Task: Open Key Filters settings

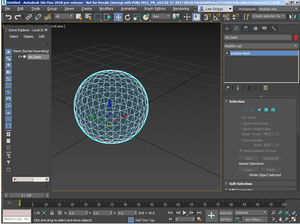Action: 254,219
